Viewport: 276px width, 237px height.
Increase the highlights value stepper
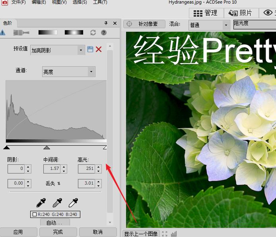99,167
